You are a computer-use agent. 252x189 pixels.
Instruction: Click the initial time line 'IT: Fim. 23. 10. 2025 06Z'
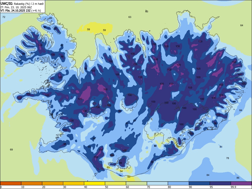(x=16, y=7)
